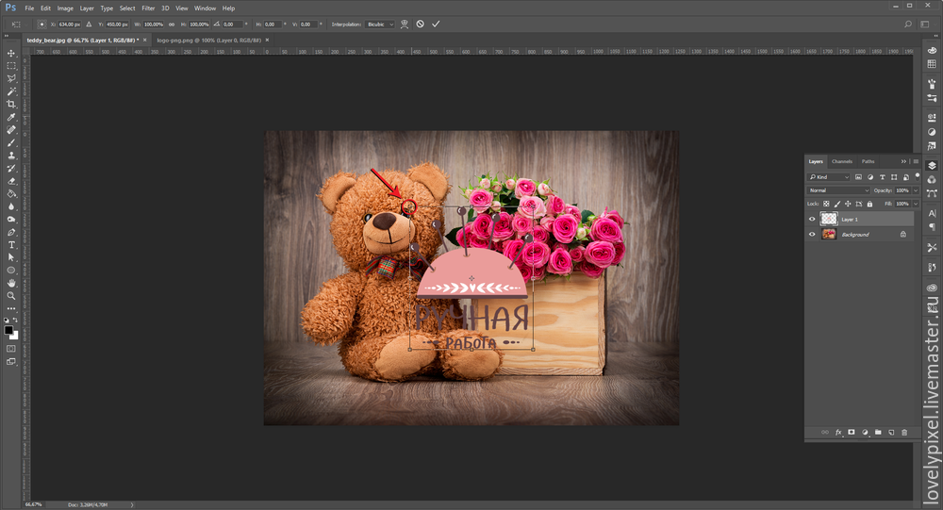Hide Layer 1 using its eye icon
The height and width of the screenshot is (510, 943).
click(x=812, y=219)
